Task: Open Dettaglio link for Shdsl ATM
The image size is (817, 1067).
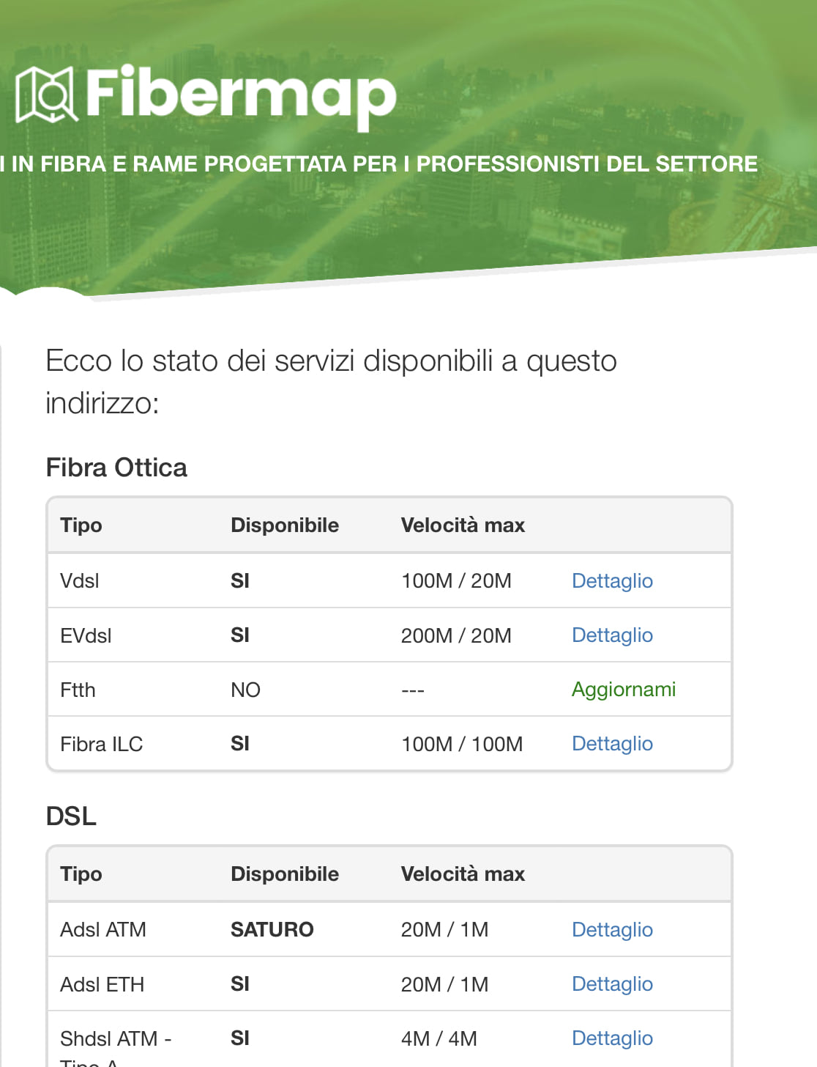Action: coord(612,1038)
